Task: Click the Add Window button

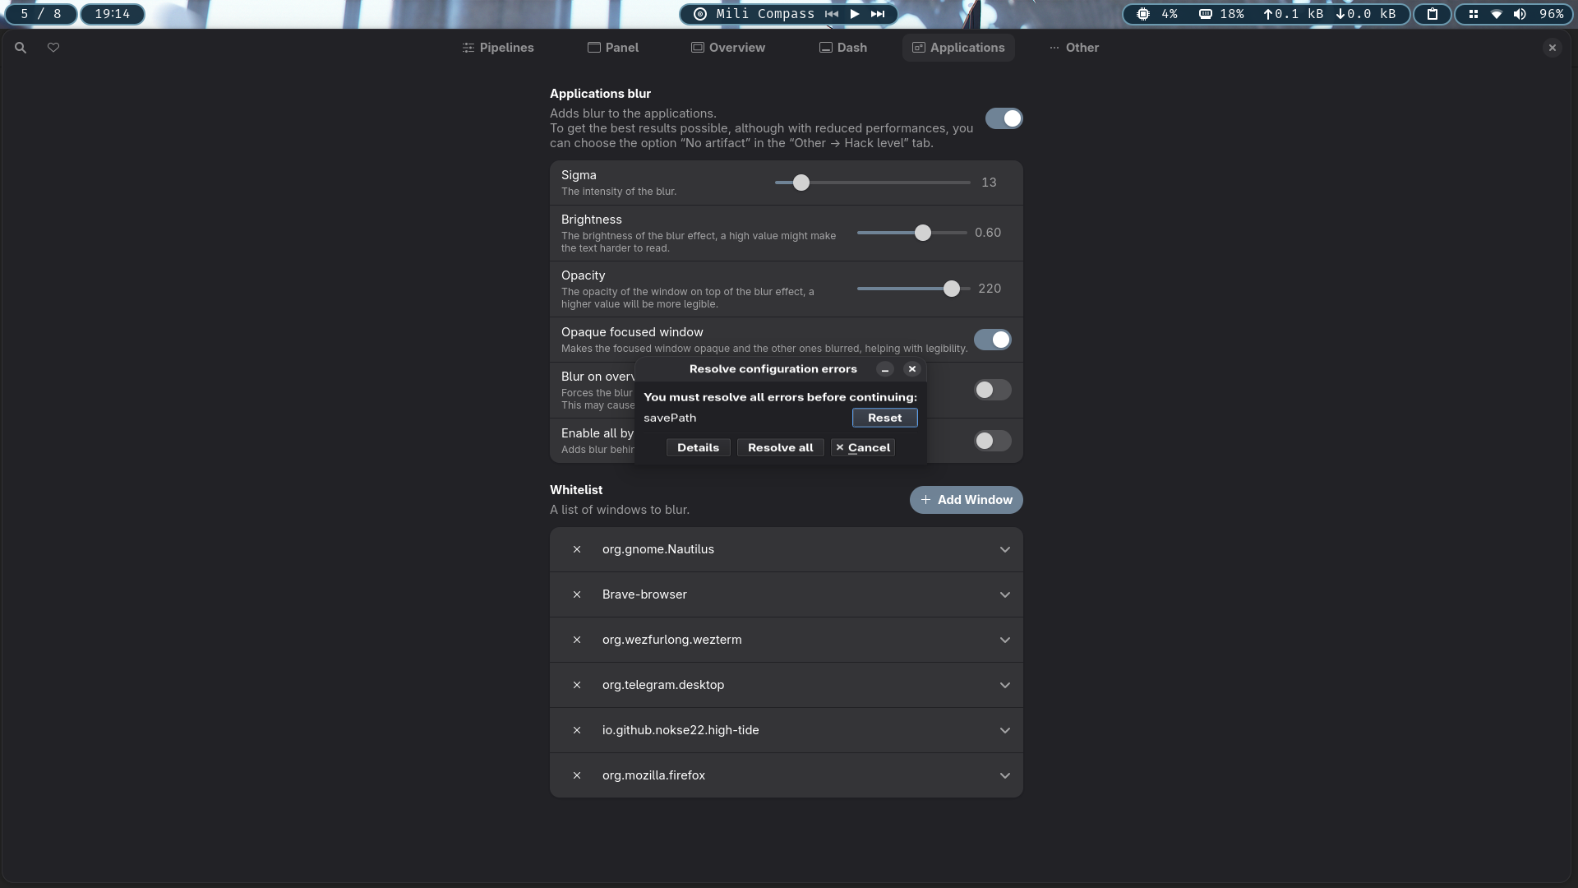Action: [966, 500]
